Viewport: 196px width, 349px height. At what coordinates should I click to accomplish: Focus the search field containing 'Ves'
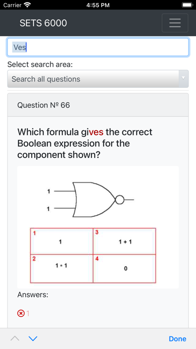tap(98, 47)
